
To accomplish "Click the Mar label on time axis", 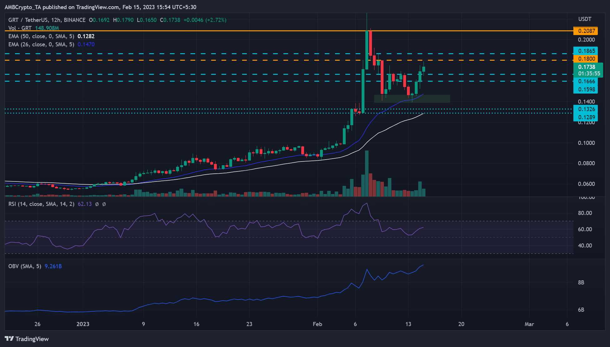I will click(x=529, y=324).
